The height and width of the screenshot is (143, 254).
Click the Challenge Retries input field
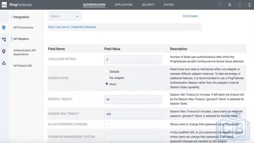pos(133,59)
